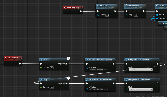Click the Duration pin of the 0.2 Delay

point(41,68)
